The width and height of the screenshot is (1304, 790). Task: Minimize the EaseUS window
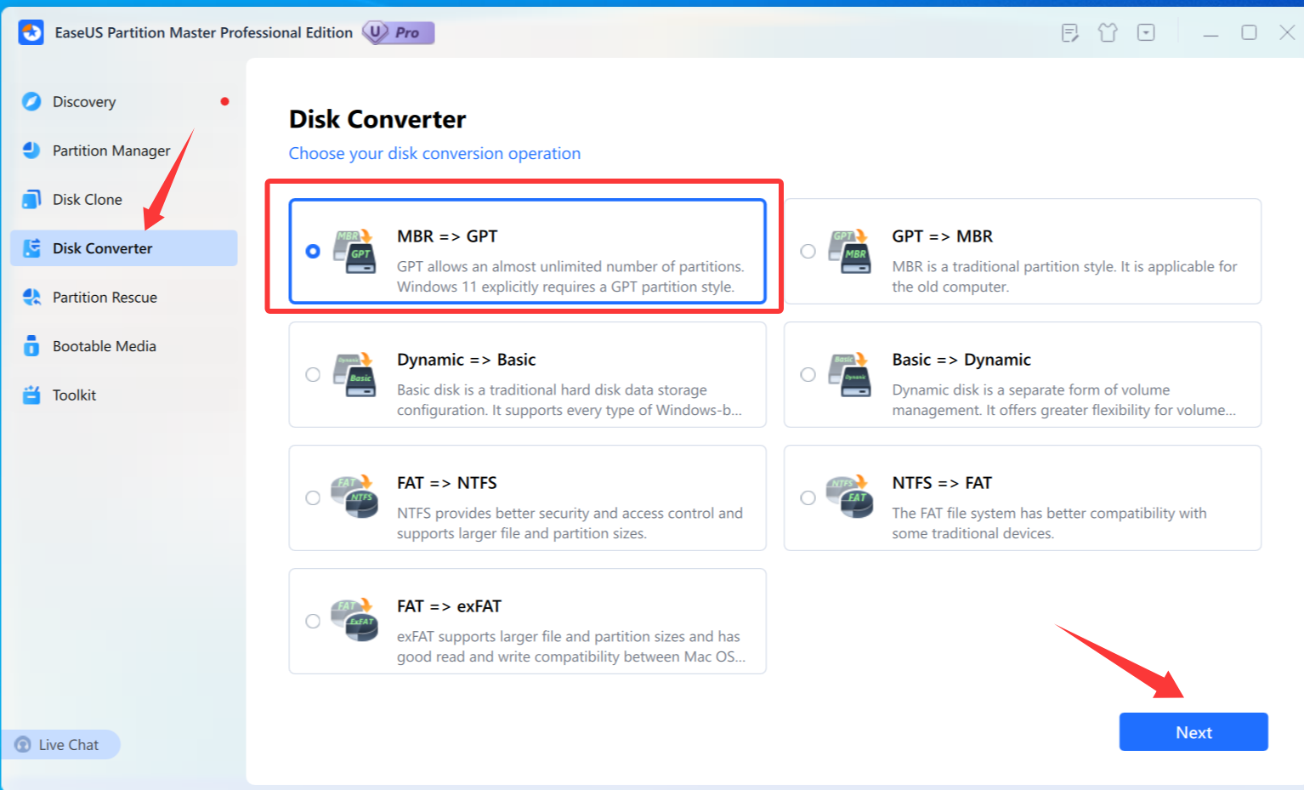click(x=1210, y=33)
